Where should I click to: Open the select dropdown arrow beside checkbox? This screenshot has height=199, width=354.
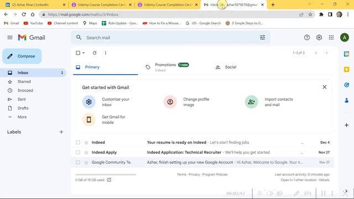84,53
